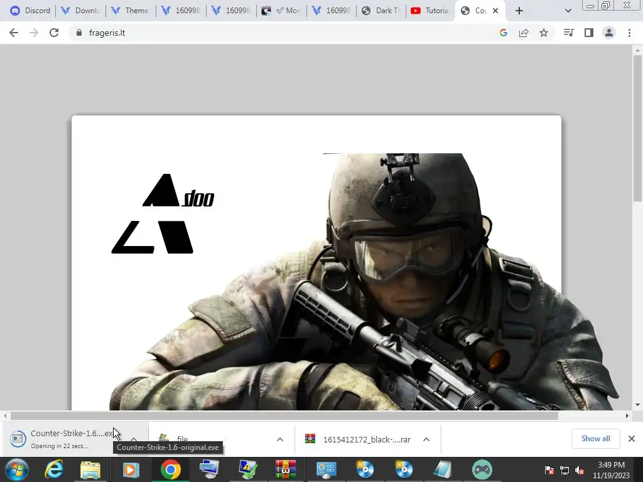Open the Chrome profile avatar

click(609, 33)
